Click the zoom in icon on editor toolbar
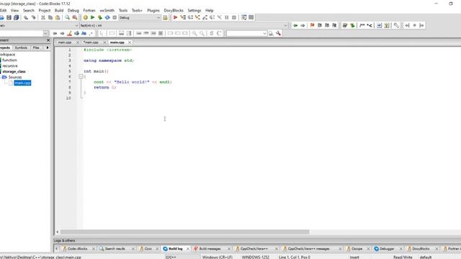This screenshot has height=259, width=461. click(194, 34)
